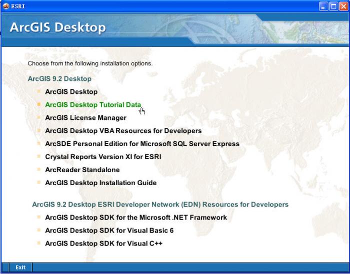The width and height of the screenshot is (350, 274).
Task: Open ArcGIS Desktop Installation Guide
Action: (x=100, y=183)
